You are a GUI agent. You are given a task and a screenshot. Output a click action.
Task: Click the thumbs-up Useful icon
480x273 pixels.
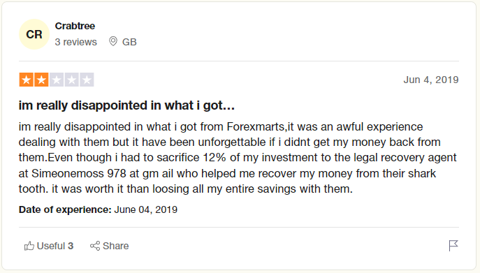point(29,246)
